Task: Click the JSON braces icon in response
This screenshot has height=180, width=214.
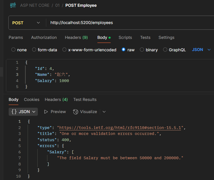Action: 14,112
